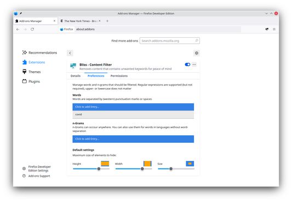Reload the page with refresh icon
Image resolution: width=292 pixels, height=202 pixels.
point(32,29)
